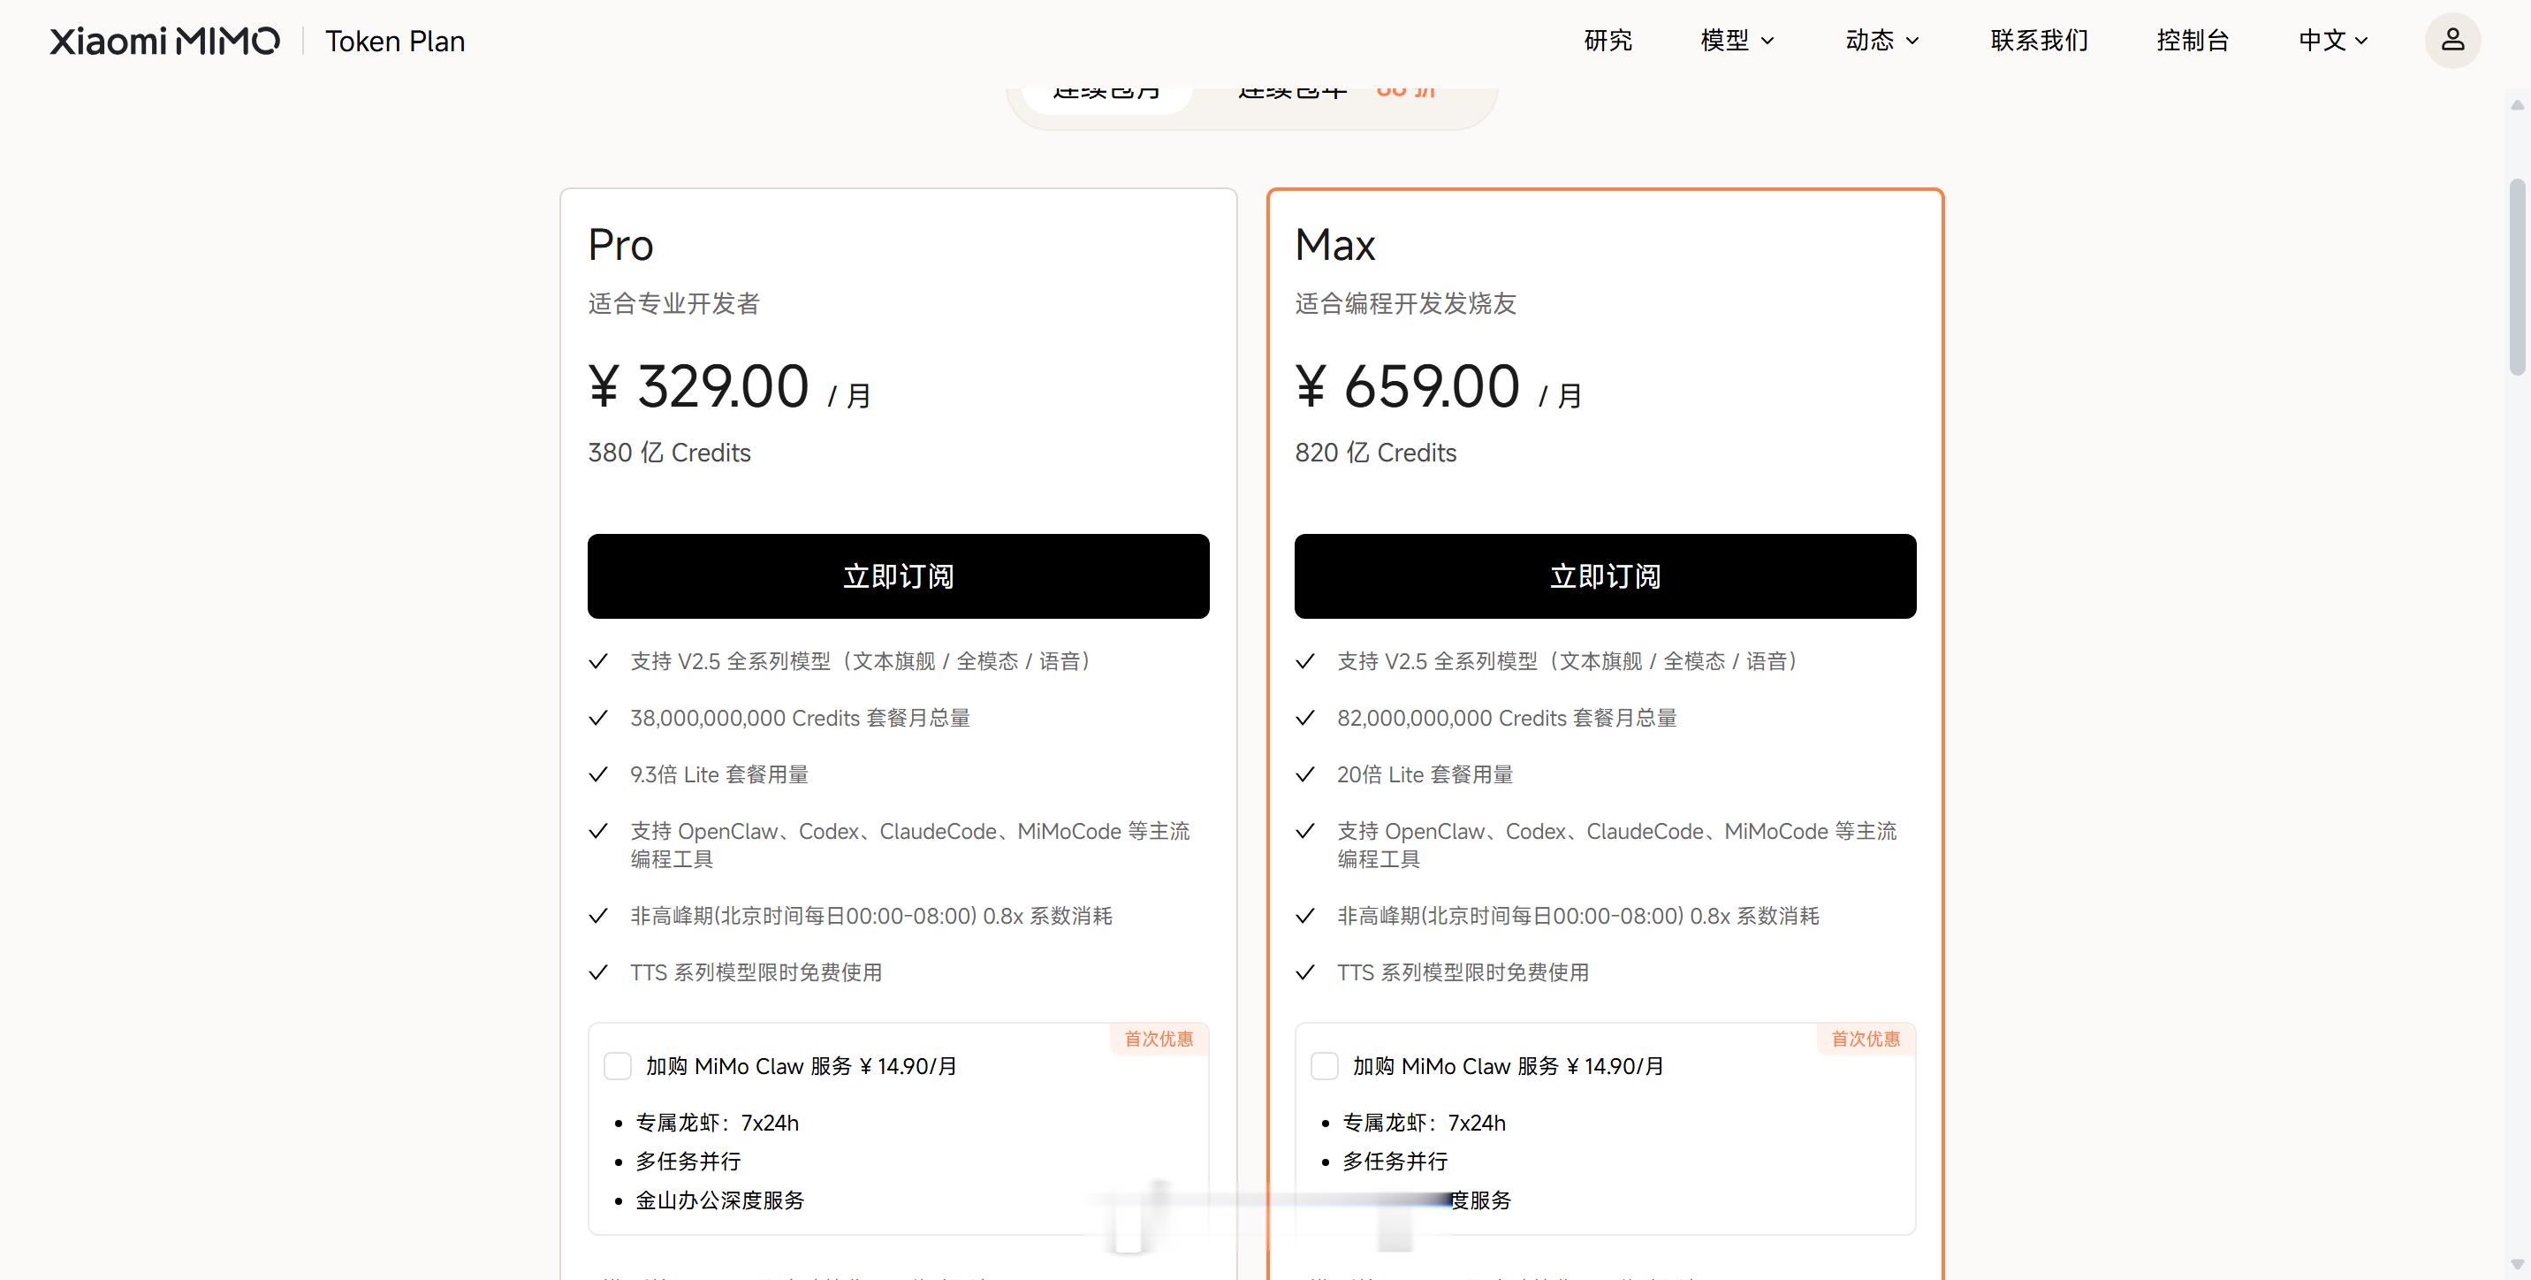Image resolution: width=2531 pixels, height=1280 pixels.
Task: Open the 中文 language dropdown
Action: (2334, 41)
